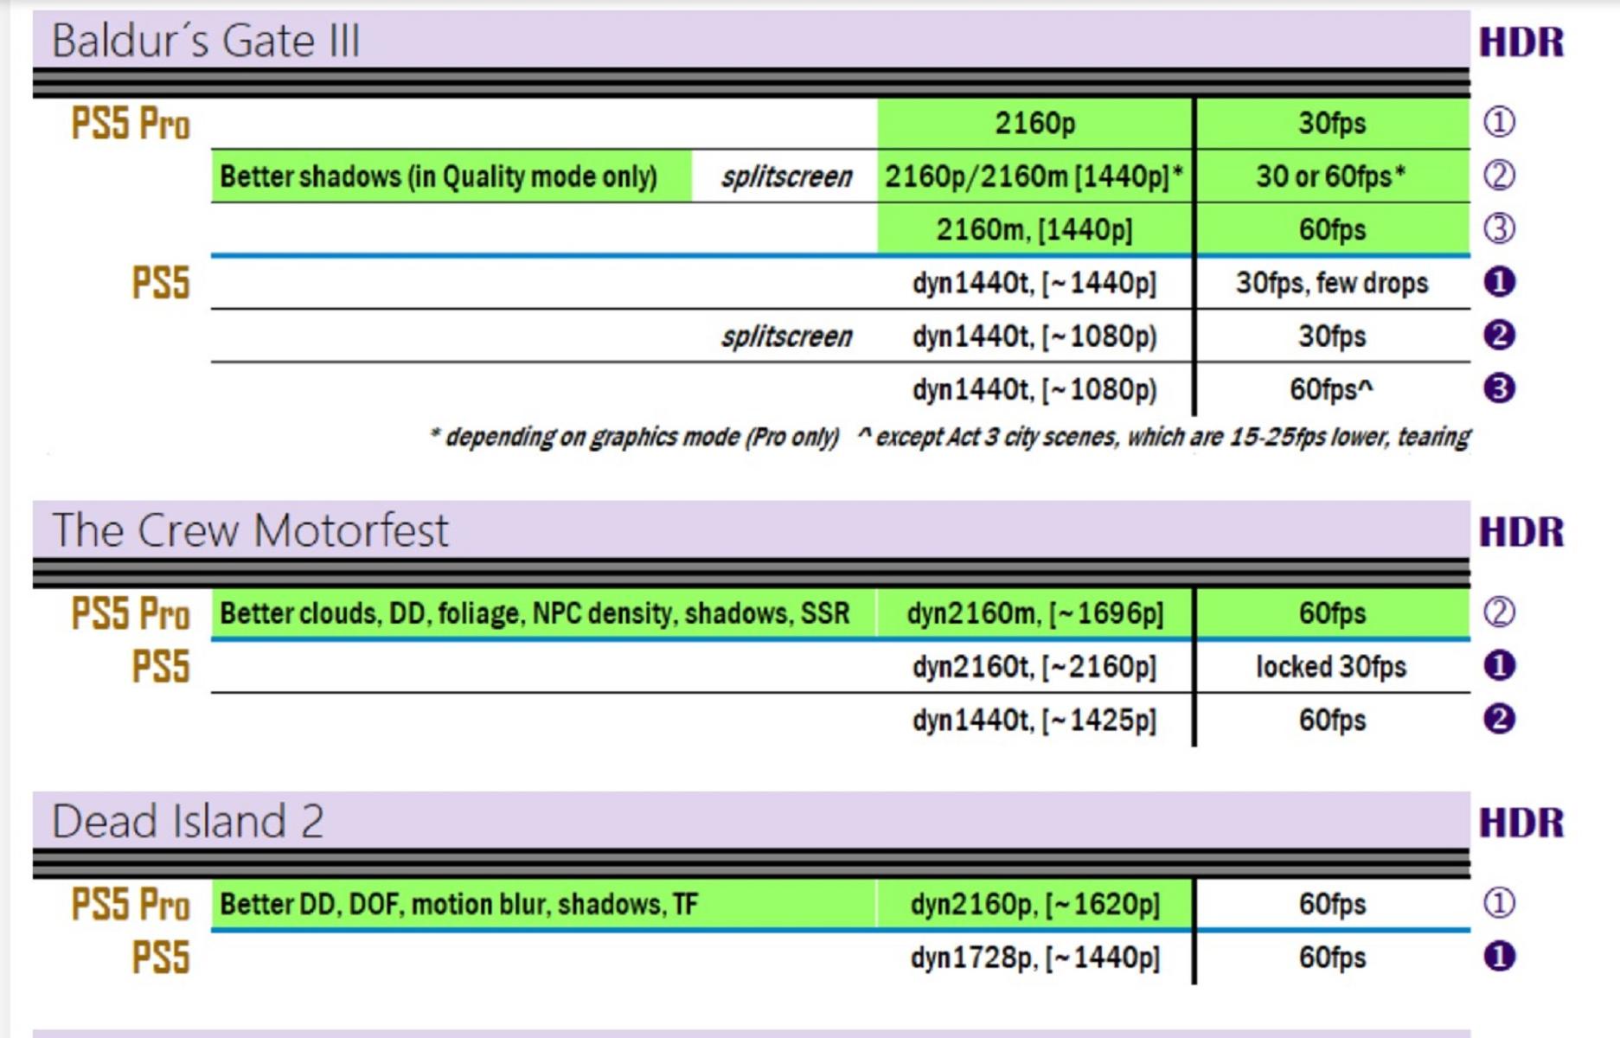Click 'splitscreen' in the Baldur's Gate PS5 Pro rows
Image resolution: width=1620 pixels, height=1038 pixels.
coord(786,177)
